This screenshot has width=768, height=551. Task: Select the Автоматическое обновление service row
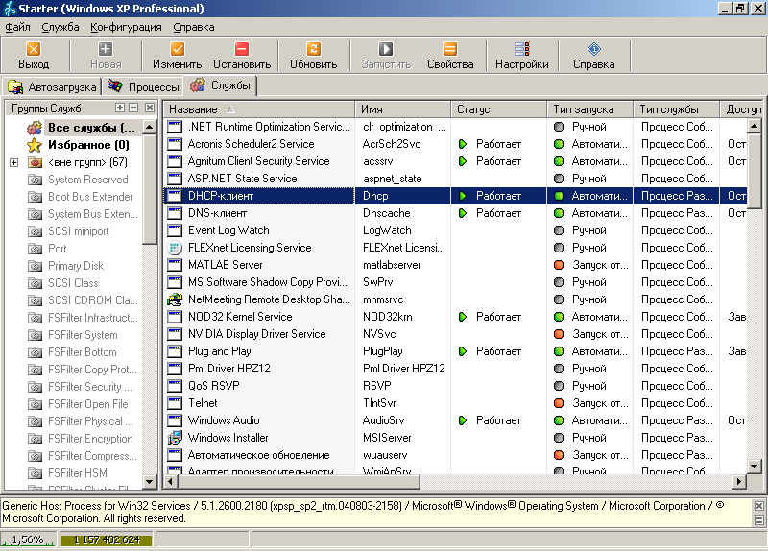point(454,455)
